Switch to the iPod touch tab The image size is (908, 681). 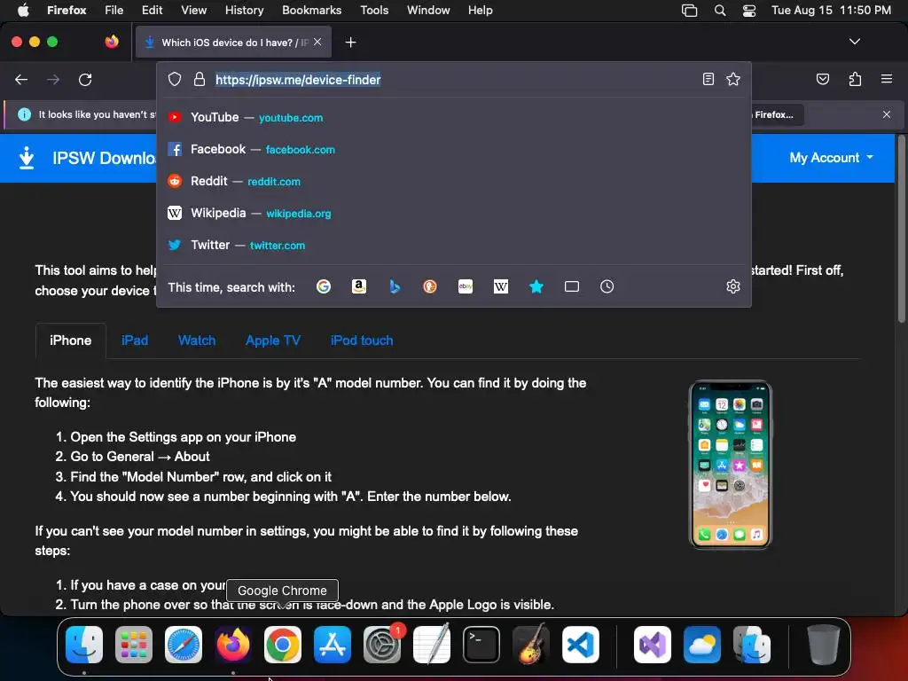[362, 340]
